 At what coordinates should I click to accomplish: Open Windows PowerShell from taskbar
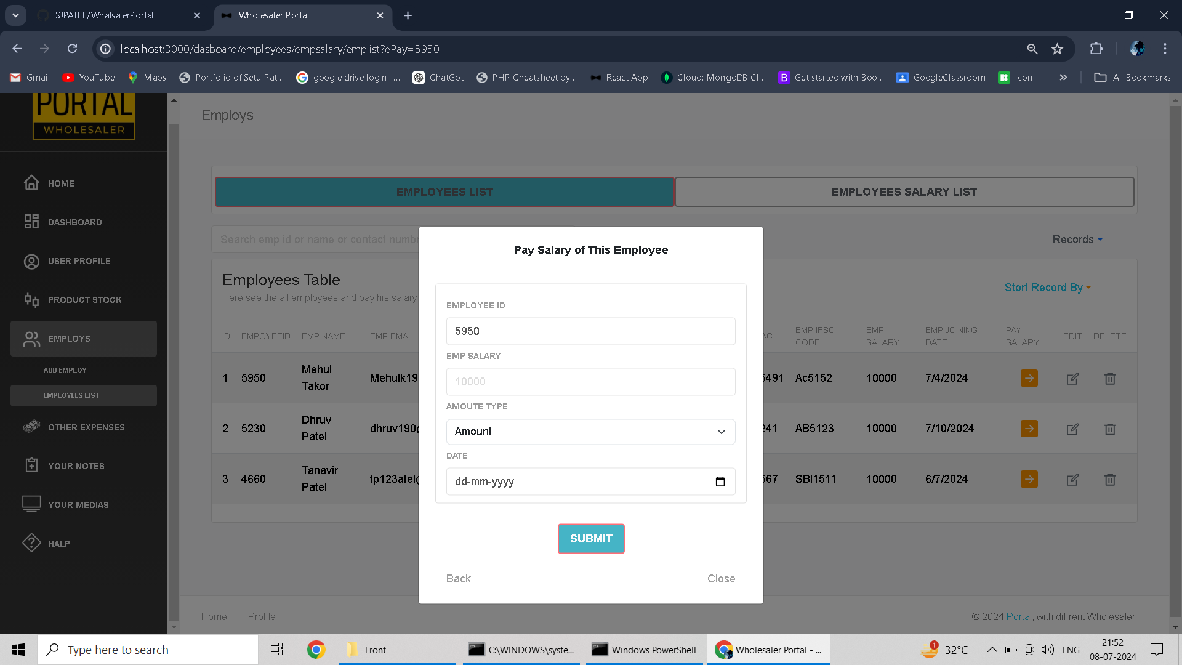point(644,650)
